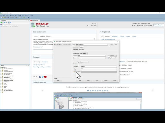This screenshot has height=123, width=165.
Task: Open the File menu
Action: tap(1, 15)
